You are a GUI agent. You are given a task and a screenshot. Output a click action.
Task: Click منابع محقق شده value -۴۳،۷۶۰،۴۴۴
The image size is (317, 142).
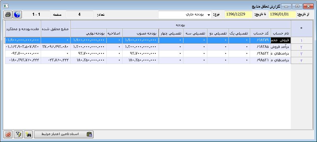pos(56,60)
